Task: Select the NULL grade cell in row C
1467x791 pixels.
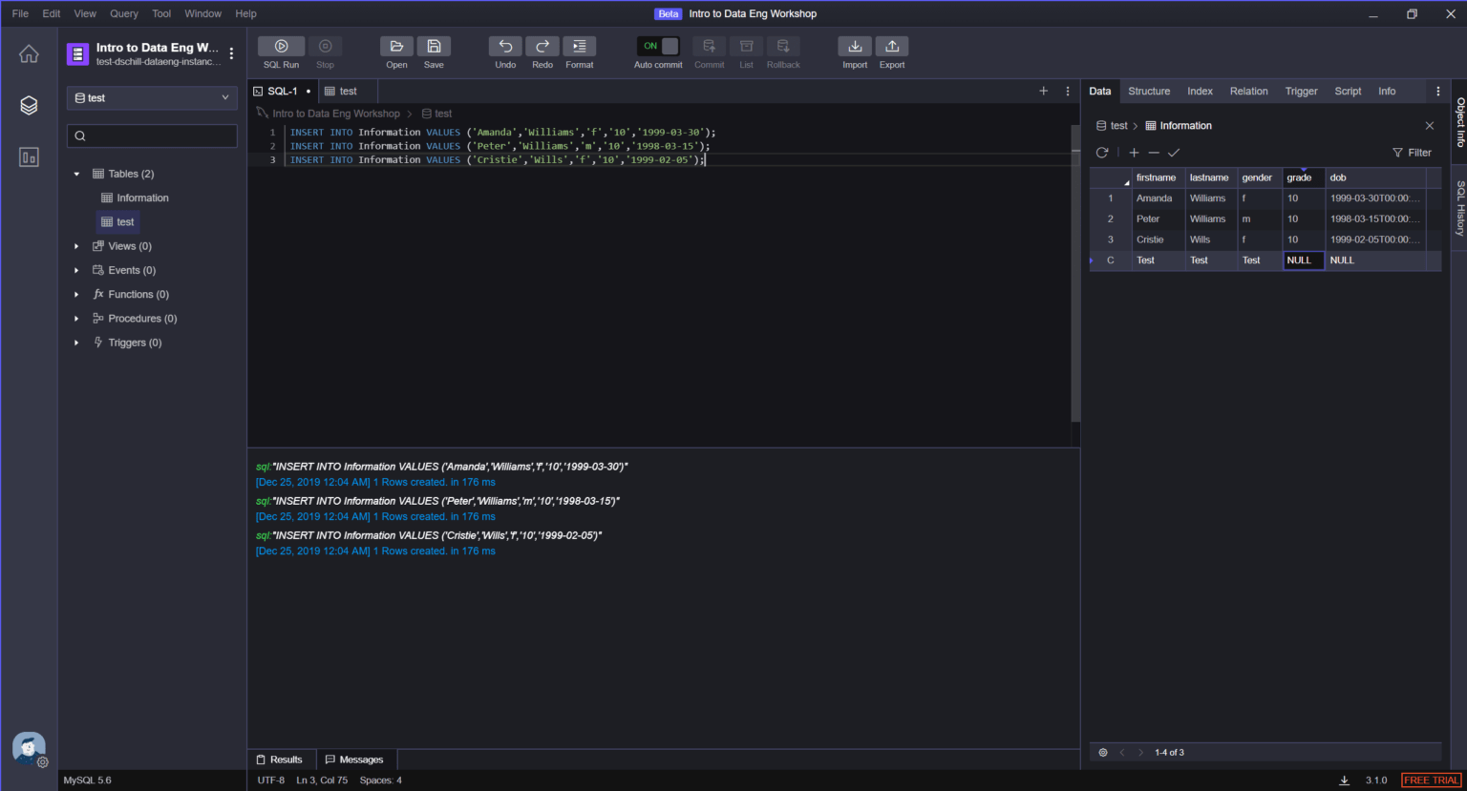Action: click(1303, 260)
